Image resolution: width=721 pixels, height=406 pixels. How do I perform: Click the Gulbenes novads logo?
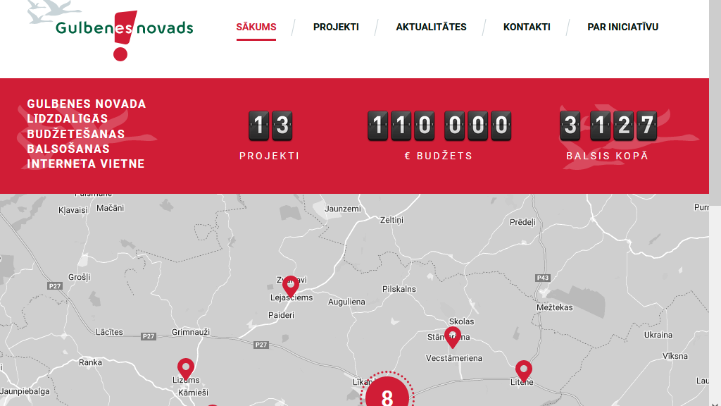click(116, 30)
